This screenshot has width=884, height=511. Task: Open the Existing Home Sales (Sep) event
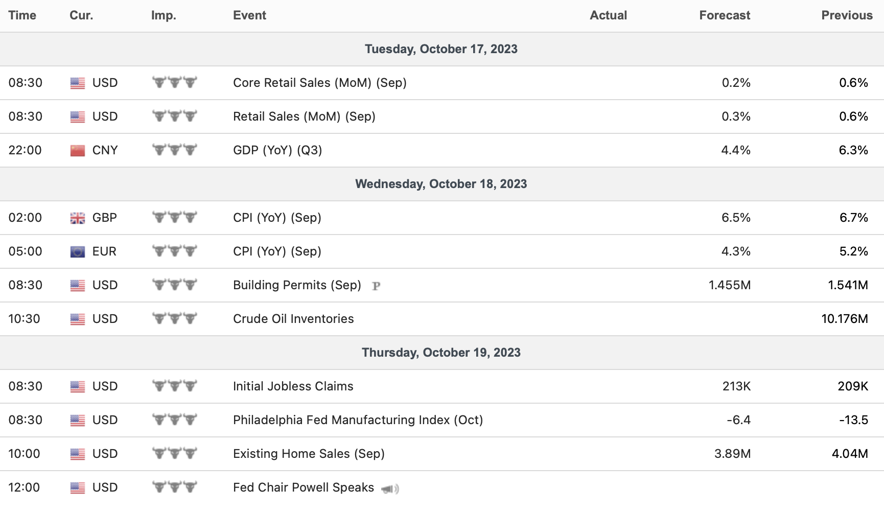(x=309, y=454)
